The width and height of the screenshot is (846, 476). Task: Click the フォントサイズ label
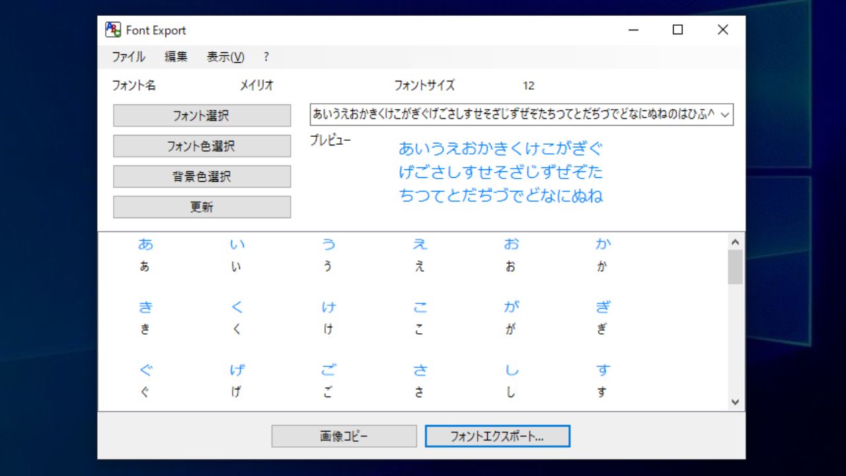[x=424, y=85]
